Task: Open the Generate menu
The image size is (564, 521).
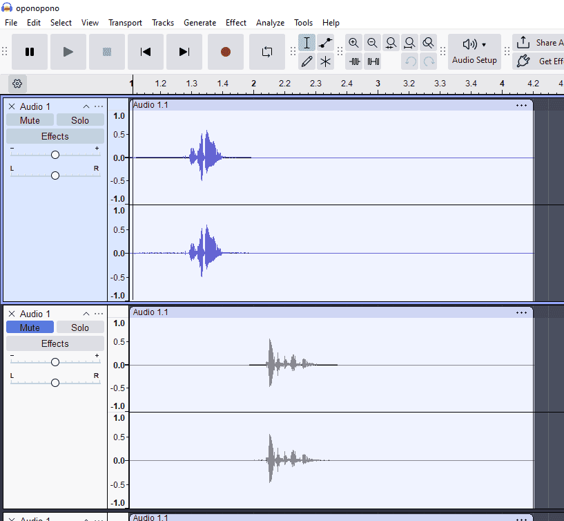Action: [200, 23]
